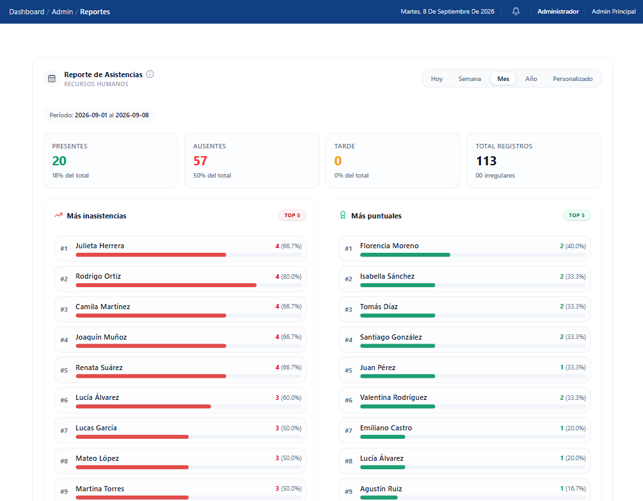Click the Período 2026-09-01 al 2026-09-08 label
The height and width of the screenshot is (501, 643).
[99, 115]
